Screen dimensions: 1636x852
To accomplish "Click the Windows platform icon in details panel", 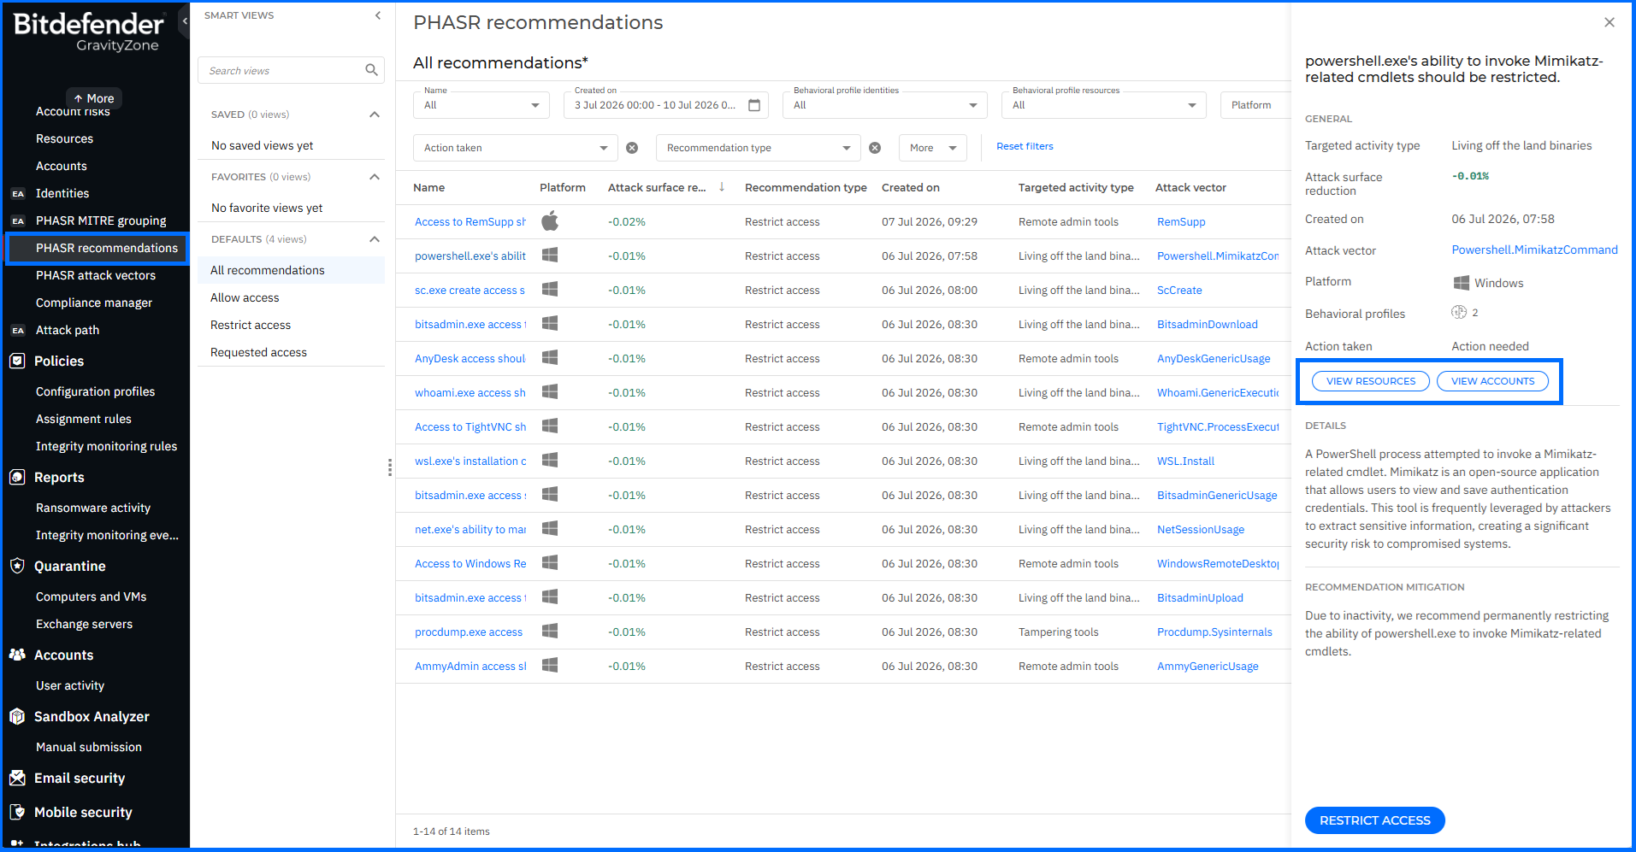I will tap(1462, 283).
